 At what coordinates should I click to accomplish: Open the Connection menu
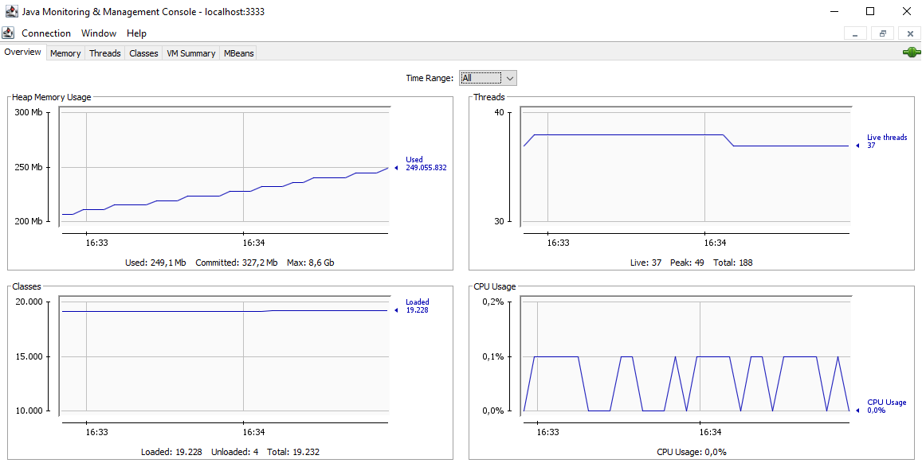pos(46,33)
